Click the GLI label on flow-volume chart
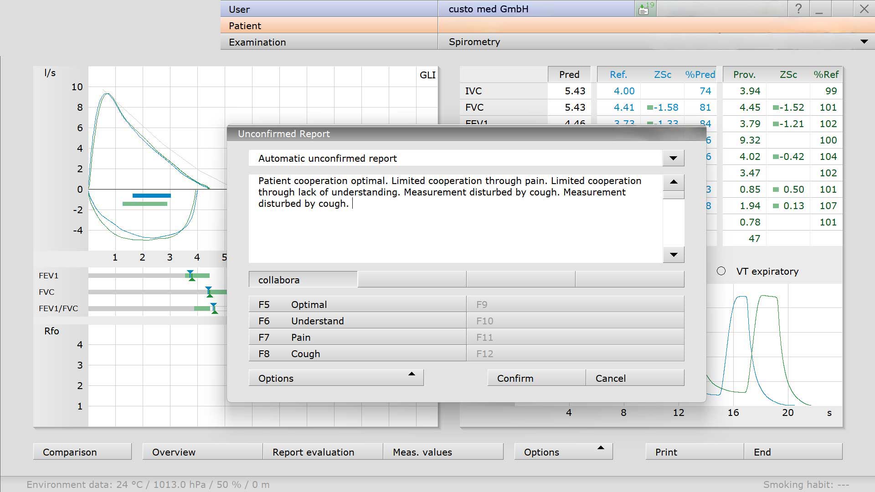Screen dimensions: 875x492 click(427, 75)
